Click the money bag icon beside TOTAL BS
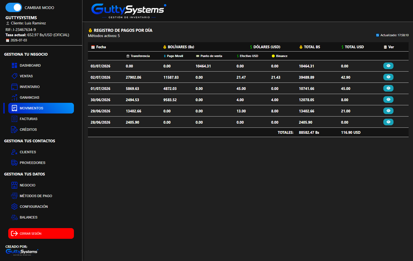The image size is (413, 261). click(x=301, y=47)
